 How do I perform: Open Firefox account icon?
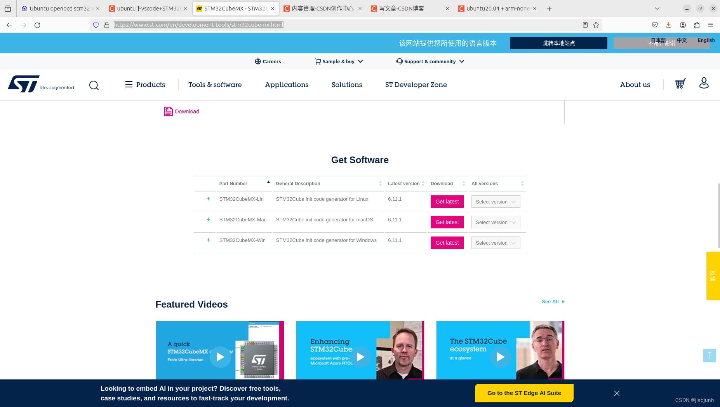pyautogui.click(x=683, y=25)
